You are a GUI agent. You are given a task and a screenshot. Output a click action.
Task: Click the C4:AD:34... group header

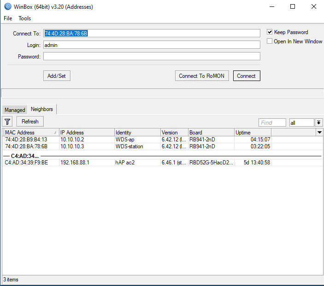(x=25, y=156)
